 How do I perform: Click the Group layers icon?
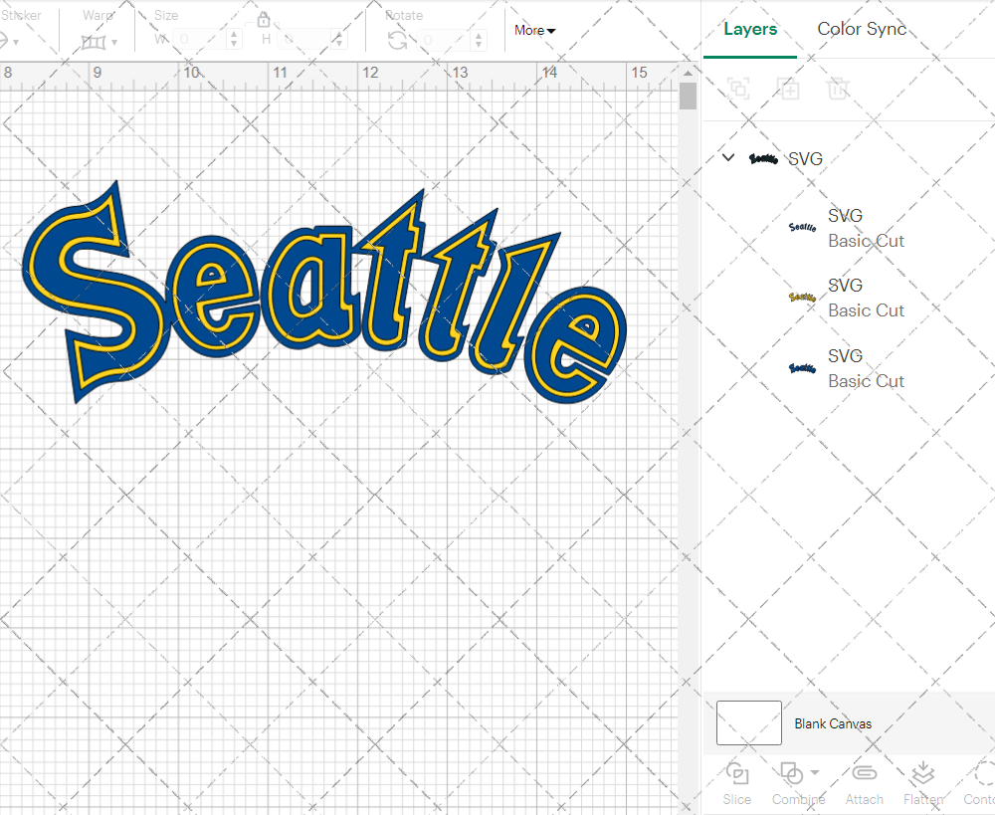(738, 89)
